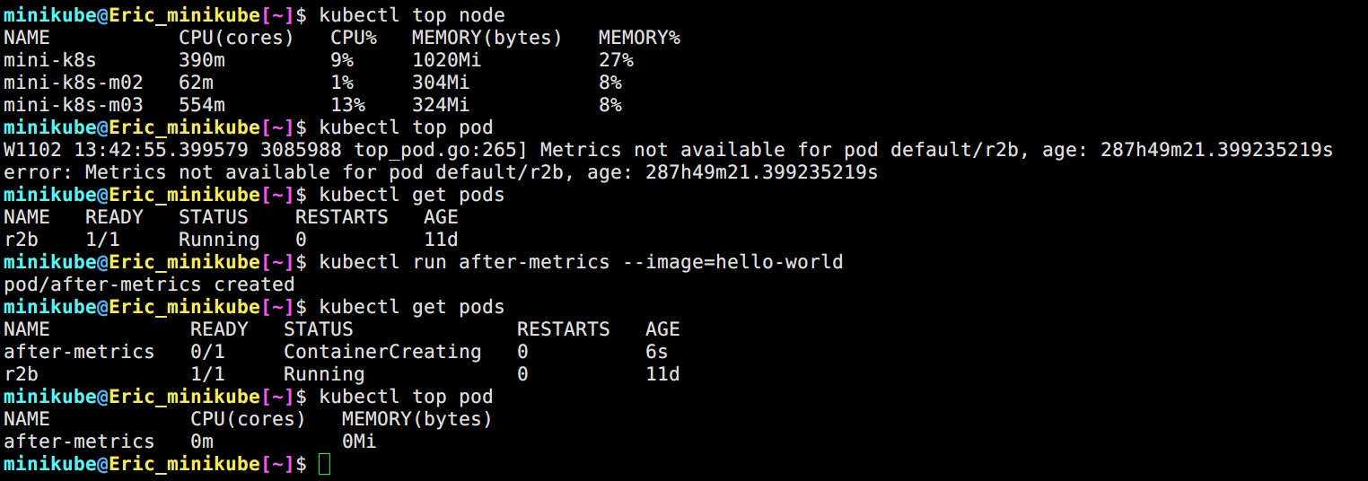Click the '0/1' ready value
Viewport: 1368px width, 481px height.
tap(207, 352)
